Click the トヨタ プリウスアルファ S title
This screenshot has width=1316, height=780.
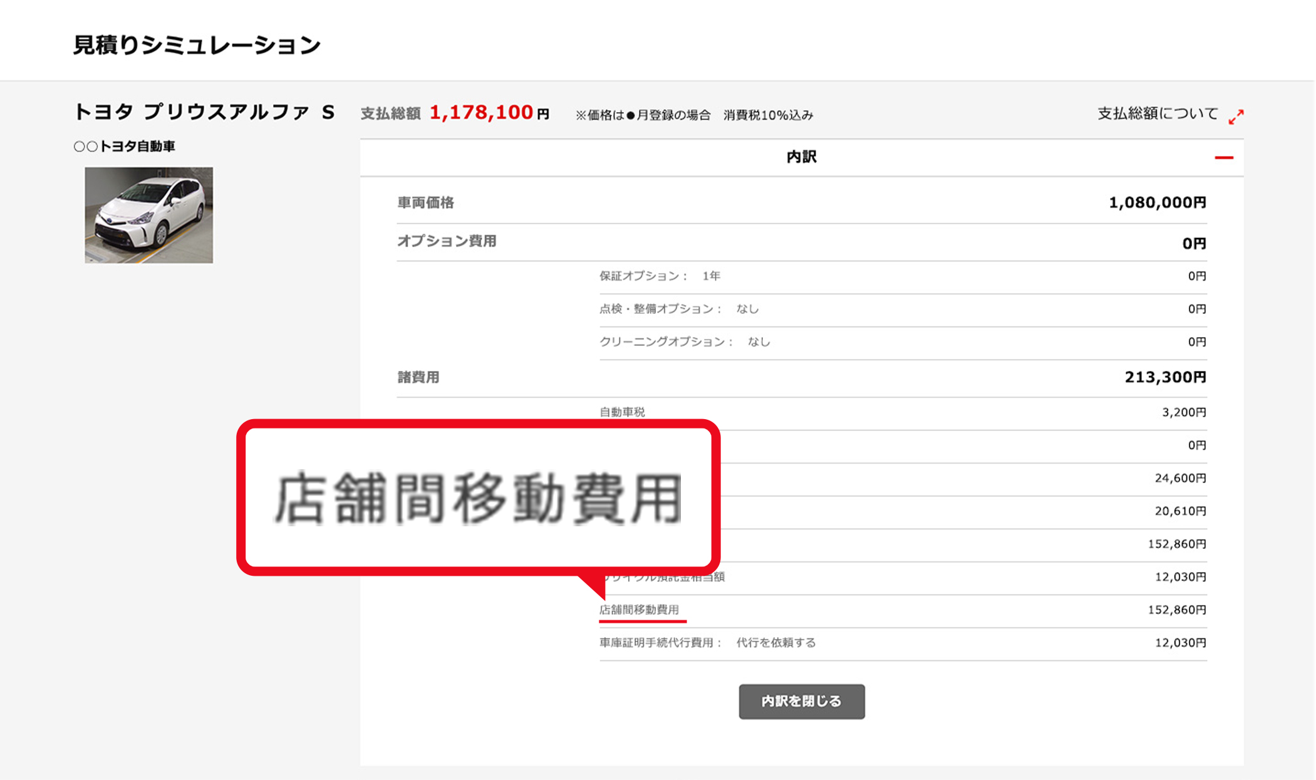[204, 112]
